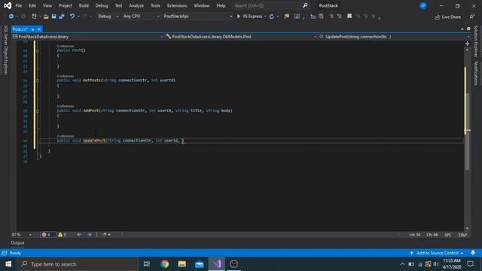Open the Project menu
This screenshot has height=271, width=482.
click(66, 5)
